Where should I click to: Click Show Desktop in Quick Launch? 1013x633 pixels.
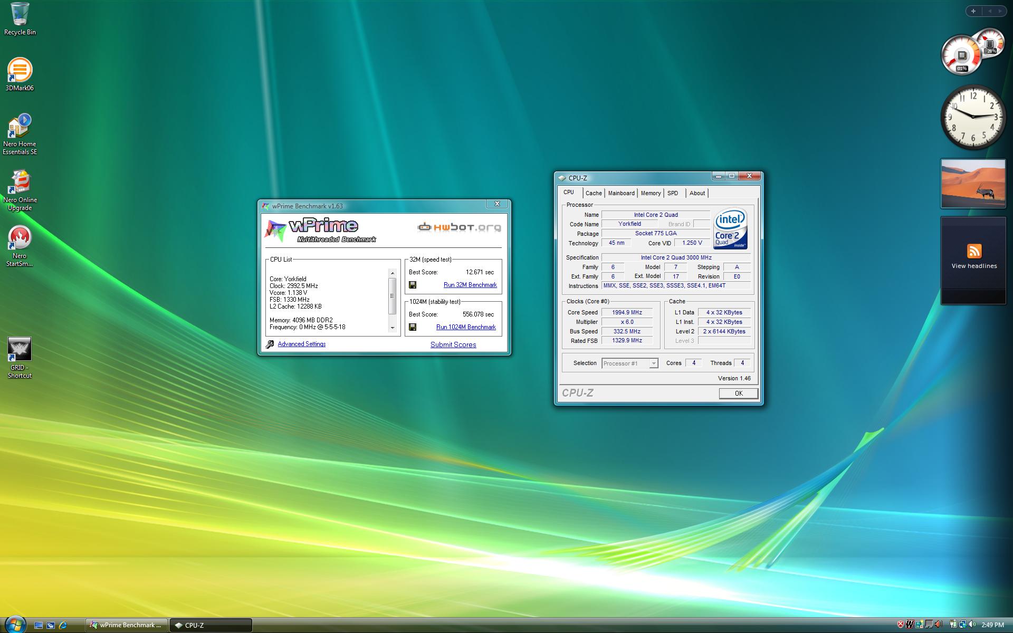point(39,625)
